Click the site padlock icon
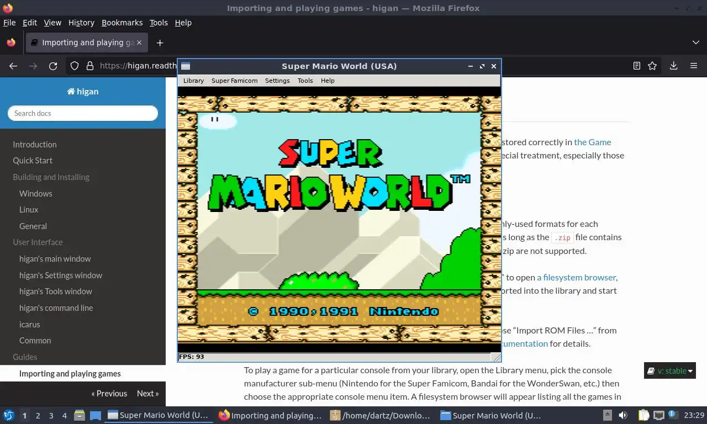The height and width of the screenshot is (424, 707). [x=90, y=66]
